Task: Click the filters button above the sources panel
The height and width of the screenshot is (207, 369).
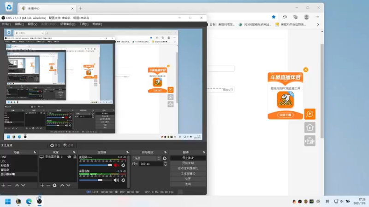Action: 68,145
